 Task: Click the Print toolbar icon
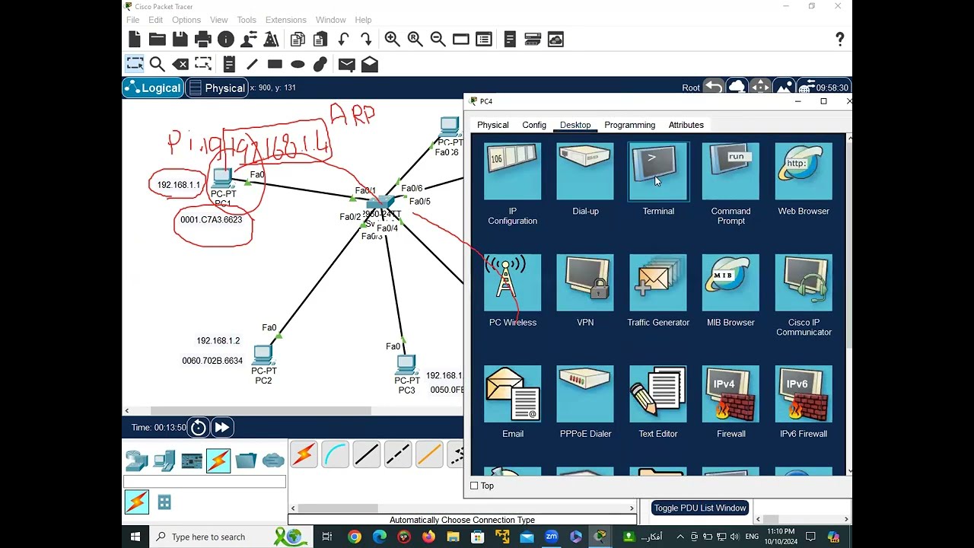(x=203, y=40)
